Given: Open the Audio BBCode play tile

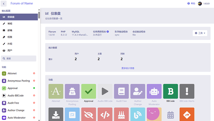Looking at the screenshot, I should click(x=105, y=91).
